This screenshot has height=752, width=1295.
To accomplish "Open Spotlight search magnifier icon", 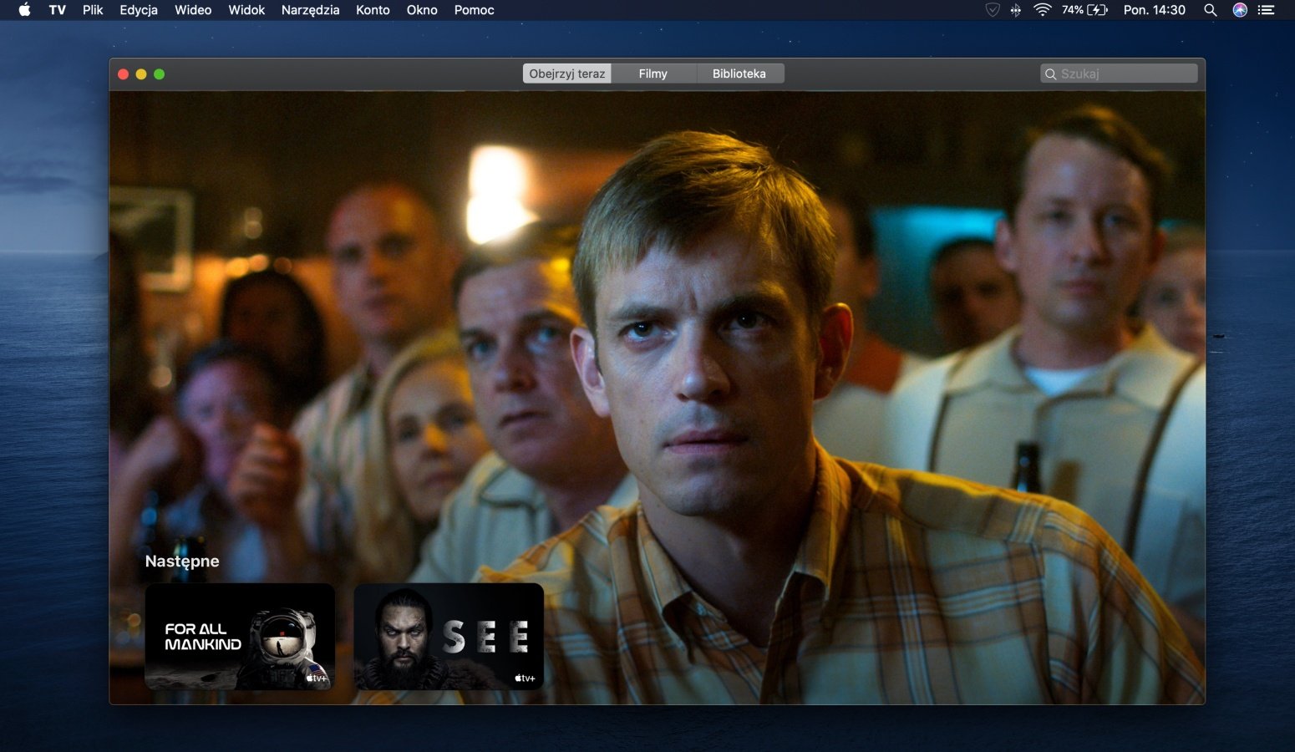I will [1210, 10].
